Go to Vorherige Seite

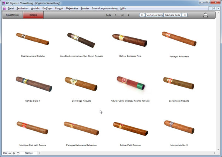[x=154, y=15]
